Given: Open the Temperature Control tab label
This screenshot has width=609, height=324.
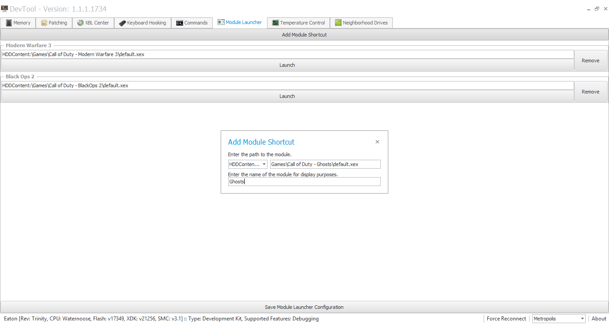Looking at the screenshot, I should (x=303, y=23).
